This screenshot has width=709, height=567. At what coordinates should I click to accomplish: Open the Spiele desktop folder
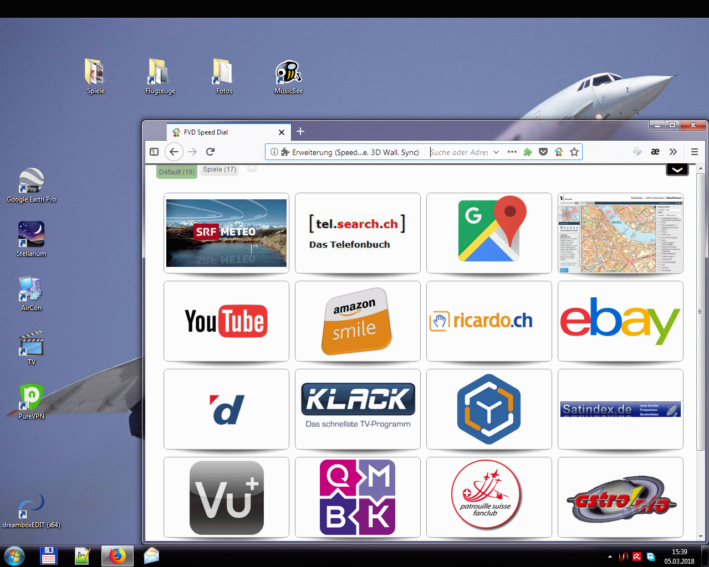click(x=95, y=77)
